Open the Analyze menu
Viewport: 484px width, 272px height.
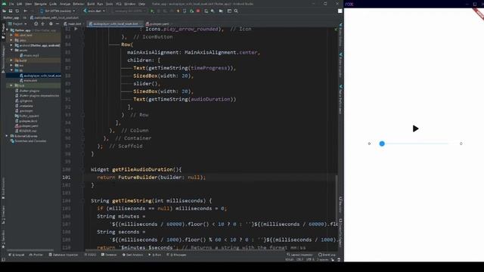pyautogui.click(x=65, y=4)
